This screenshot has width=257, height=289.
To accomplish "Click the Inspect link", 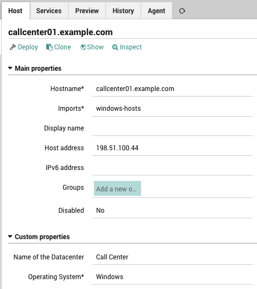I will [x=131, y=47].
